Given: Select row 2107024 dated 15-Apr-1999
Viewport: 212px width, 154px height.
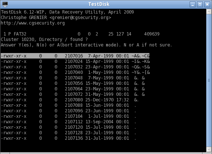Looking at the screenshot, I should point(75,61).
